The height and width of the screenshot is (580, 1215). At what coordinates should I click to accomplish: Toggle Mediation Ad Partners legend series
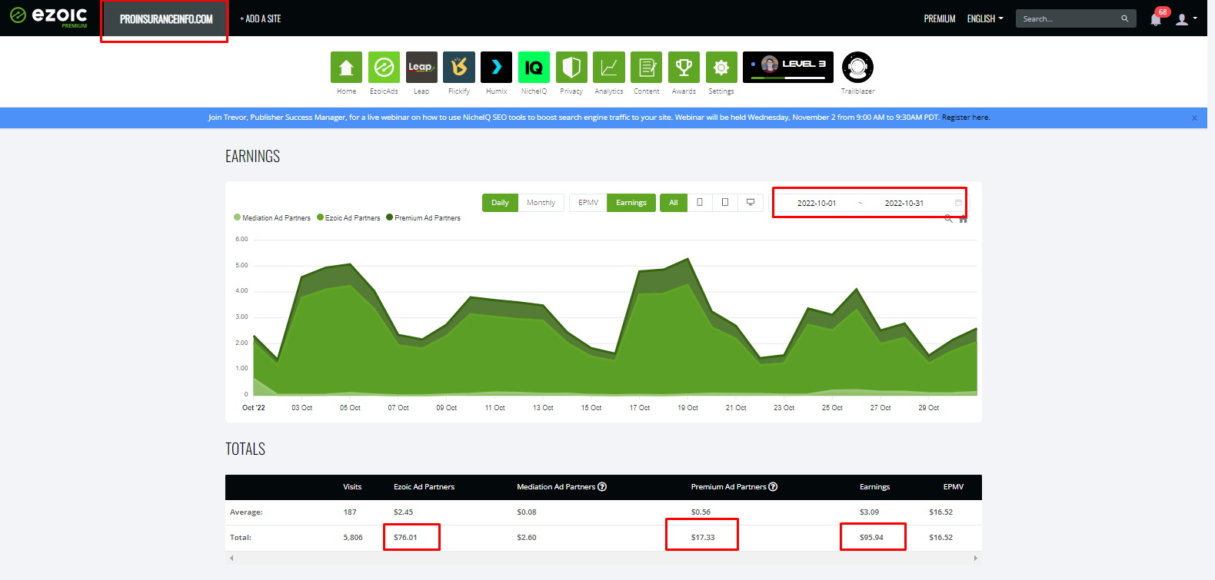[272, 217]
